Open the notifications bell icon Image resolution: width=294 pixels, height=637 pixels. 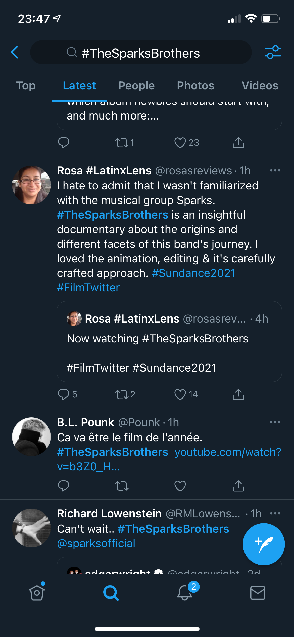click(x=185, y=593)
